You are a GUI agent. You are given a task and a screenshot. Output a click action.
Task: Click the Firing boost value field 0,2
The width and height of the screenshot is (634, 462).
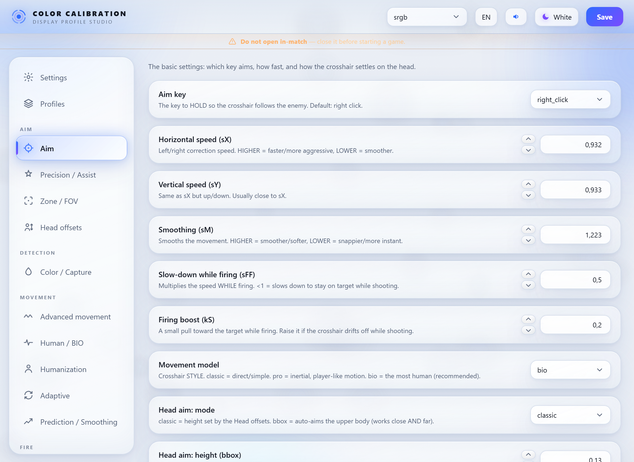pos(575,325)
